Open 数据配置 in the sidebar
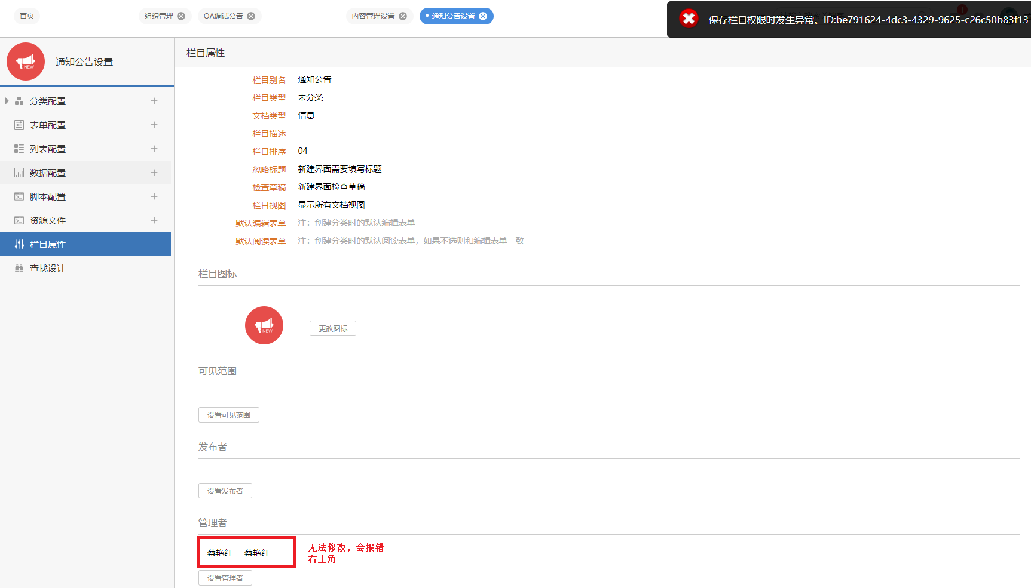Image resolution: width=1031 pixels, height=588 pixels. 48,173
